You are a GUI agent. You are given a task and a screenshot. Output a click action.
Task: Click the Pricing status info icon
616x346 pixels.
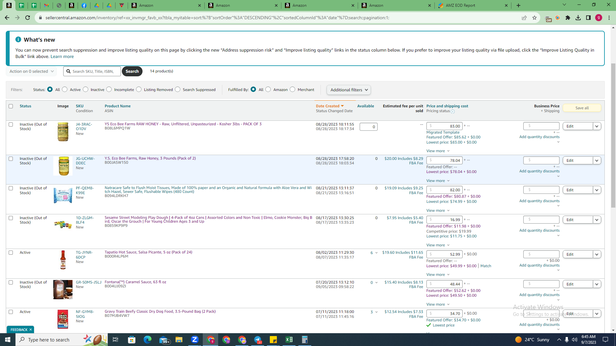(453, 111)
